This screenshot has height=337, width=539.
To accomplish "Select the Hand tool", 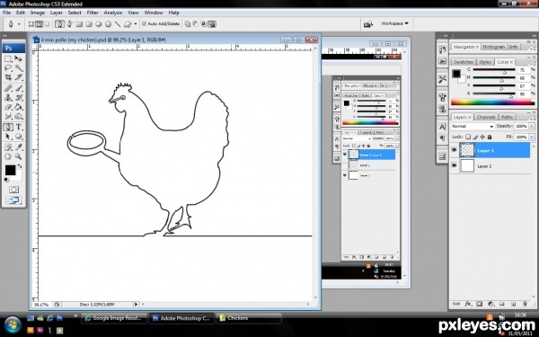I will click(x=8, y=156).
